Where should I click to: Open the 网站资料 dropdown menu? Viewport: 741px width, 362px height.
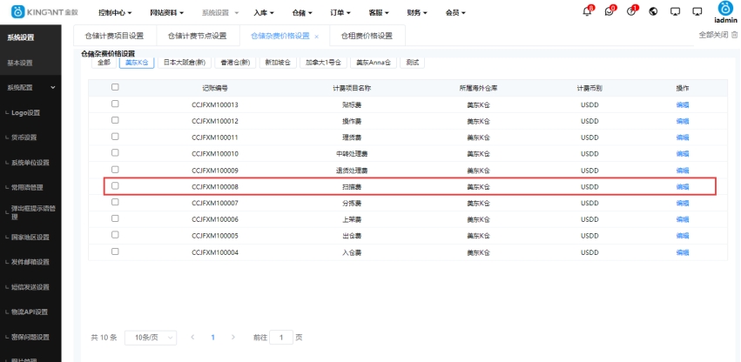click(166, 13)
